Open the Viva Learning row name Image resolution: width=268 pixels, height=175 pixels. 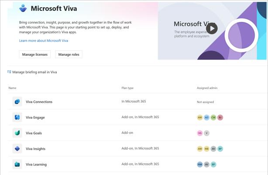coord(36,164)
